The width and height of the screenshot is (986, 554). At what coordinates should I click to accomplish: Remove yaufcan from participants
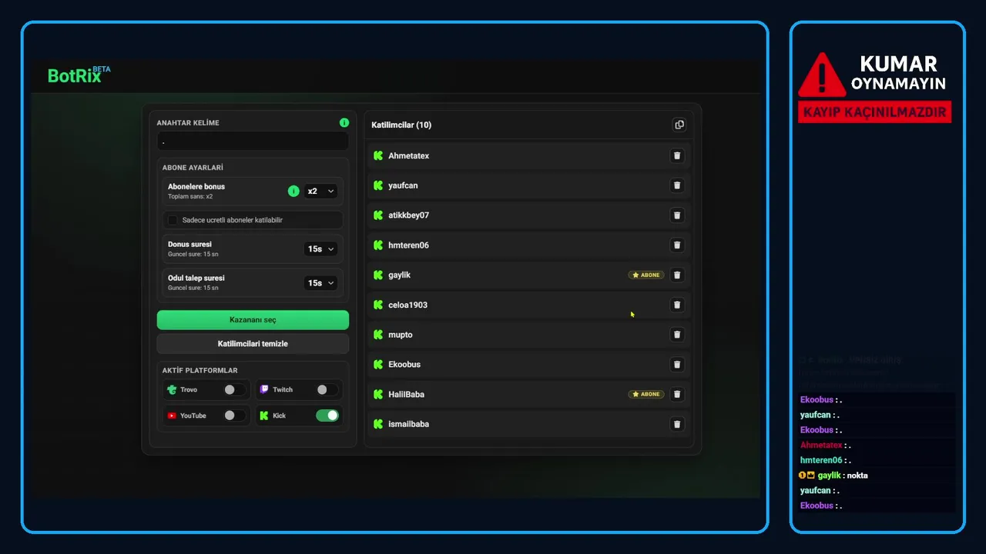[677, 185]
